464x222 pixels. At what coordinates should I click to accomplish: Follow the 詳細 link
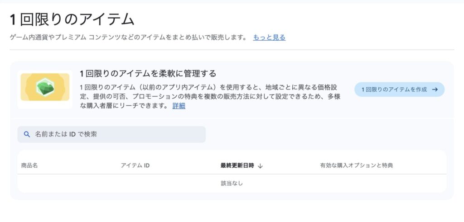(179, 106)
